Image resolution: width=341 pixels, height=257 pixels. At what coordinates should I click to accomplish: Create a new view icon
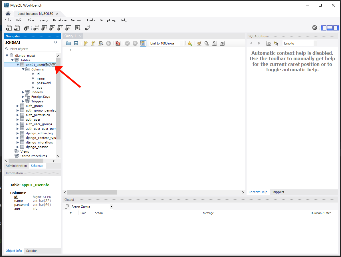pos(52,28)
